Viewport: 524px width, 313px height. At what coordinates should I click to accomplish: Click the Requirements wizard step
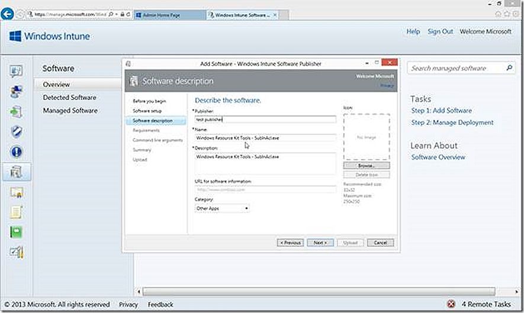point(146,130)
